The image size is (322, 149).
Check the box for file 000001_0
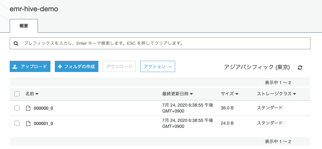(17, 123)
